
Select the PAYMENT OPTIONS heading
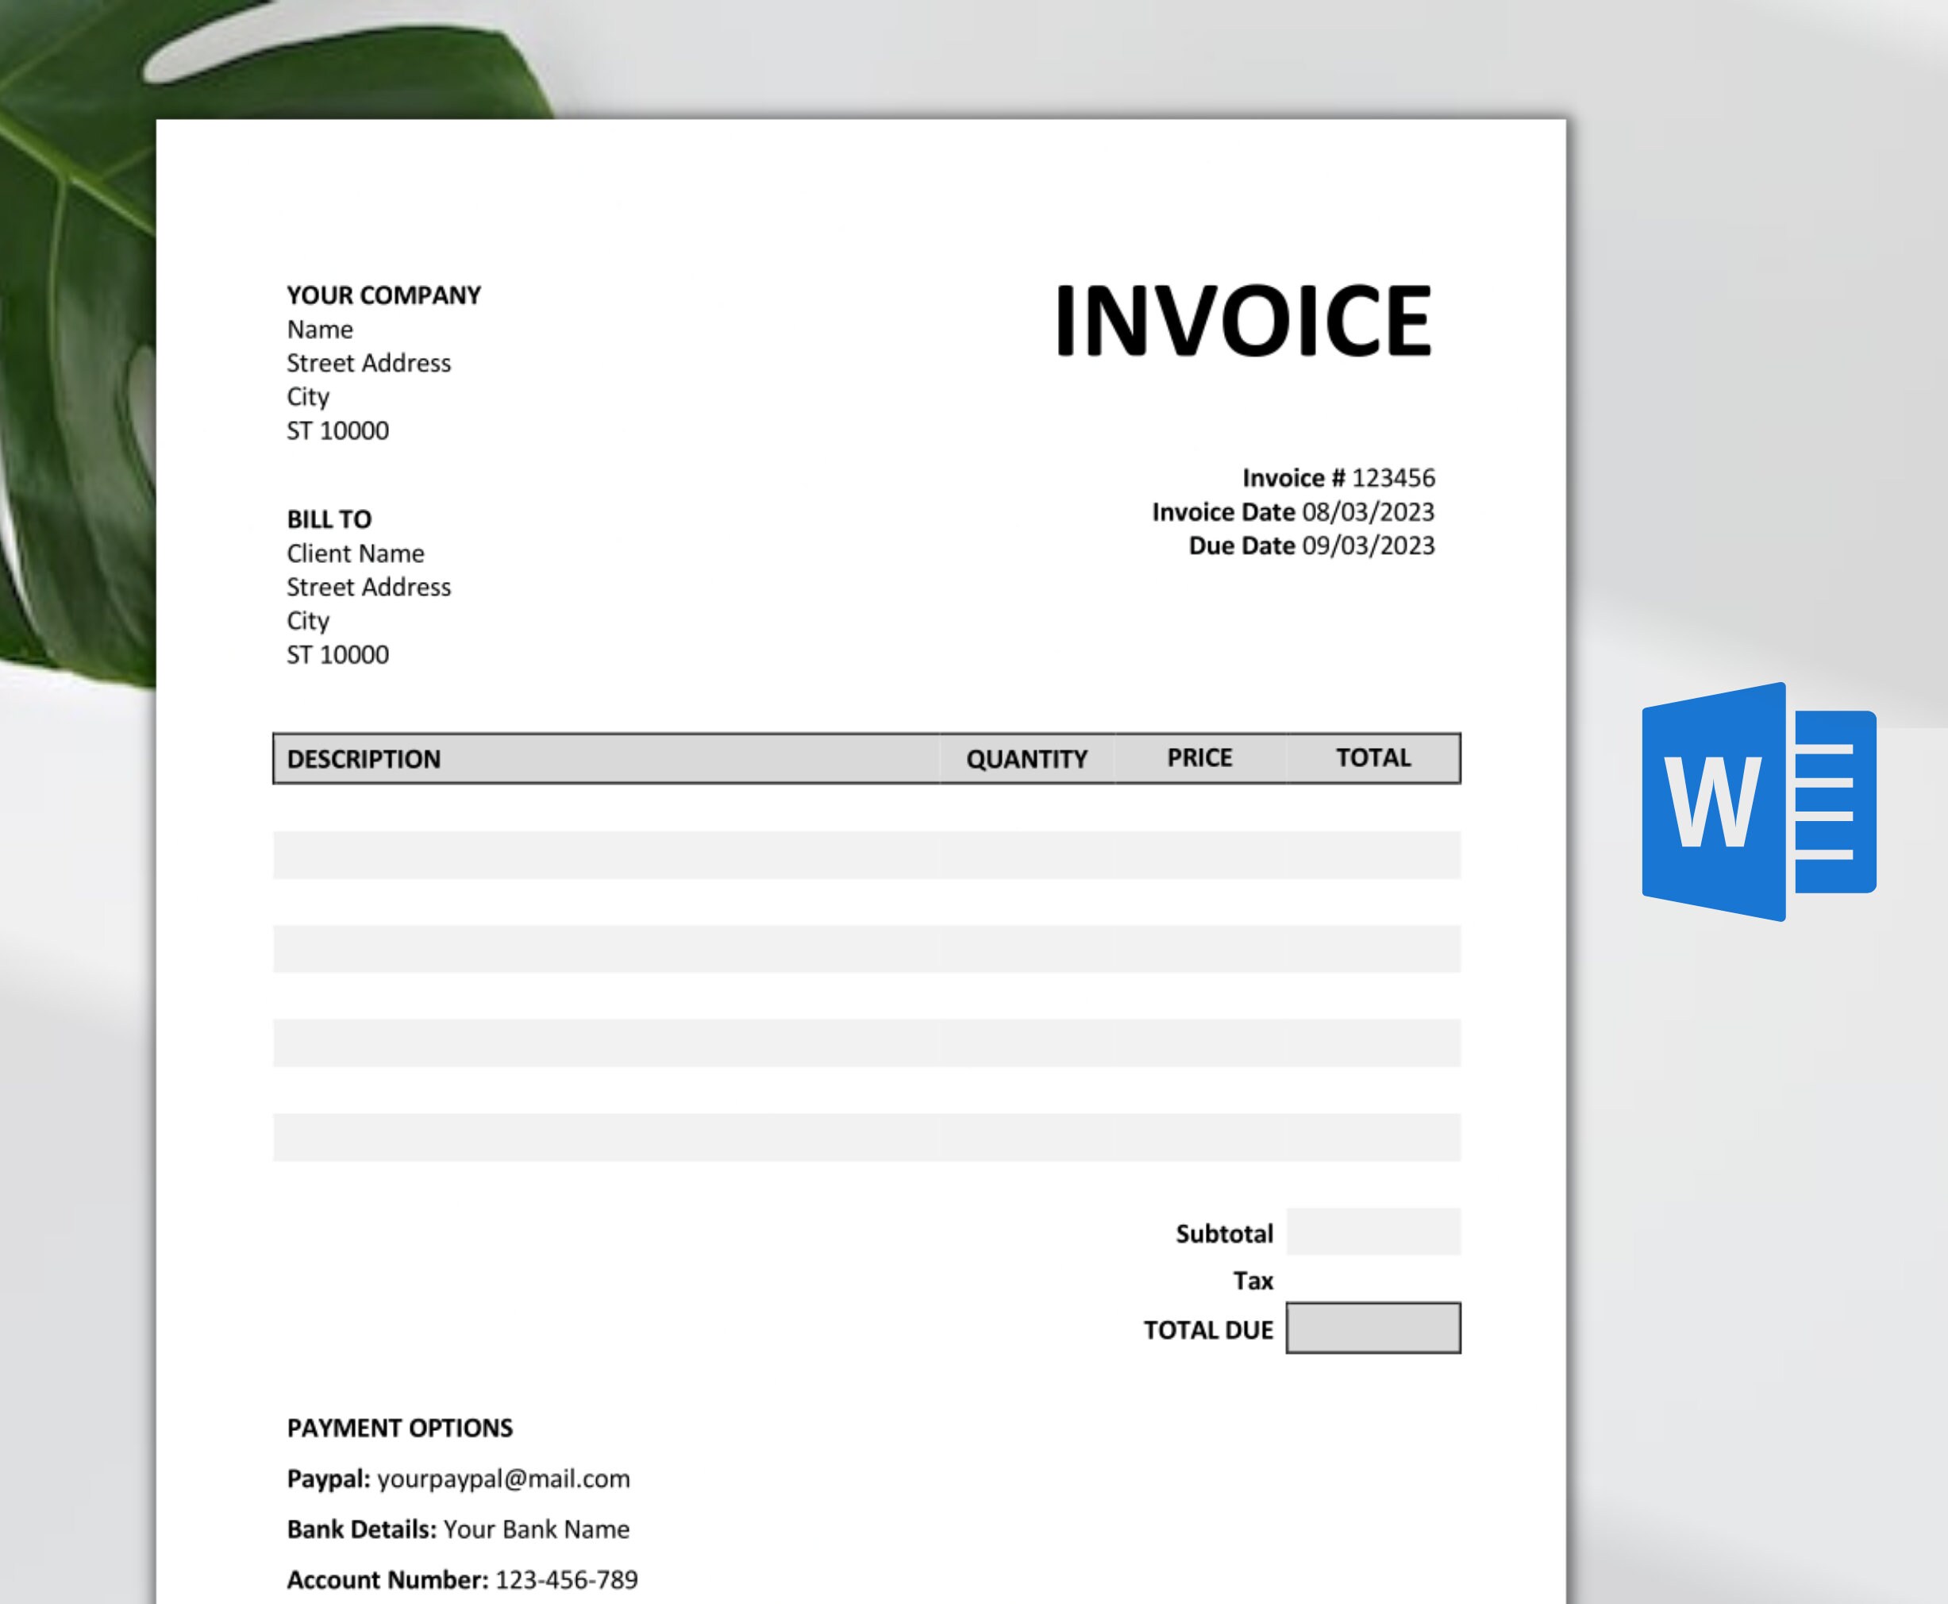400,1429
